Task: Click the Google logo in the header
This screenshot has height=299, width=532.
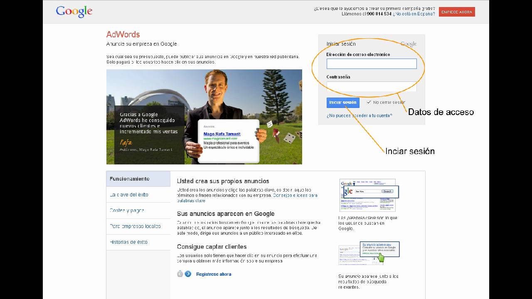Action: (74, 12)
